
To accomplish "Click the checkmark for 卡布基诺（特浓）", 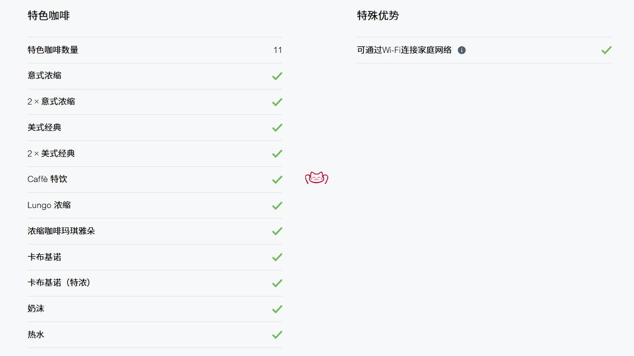I will [x=277, y=283].
